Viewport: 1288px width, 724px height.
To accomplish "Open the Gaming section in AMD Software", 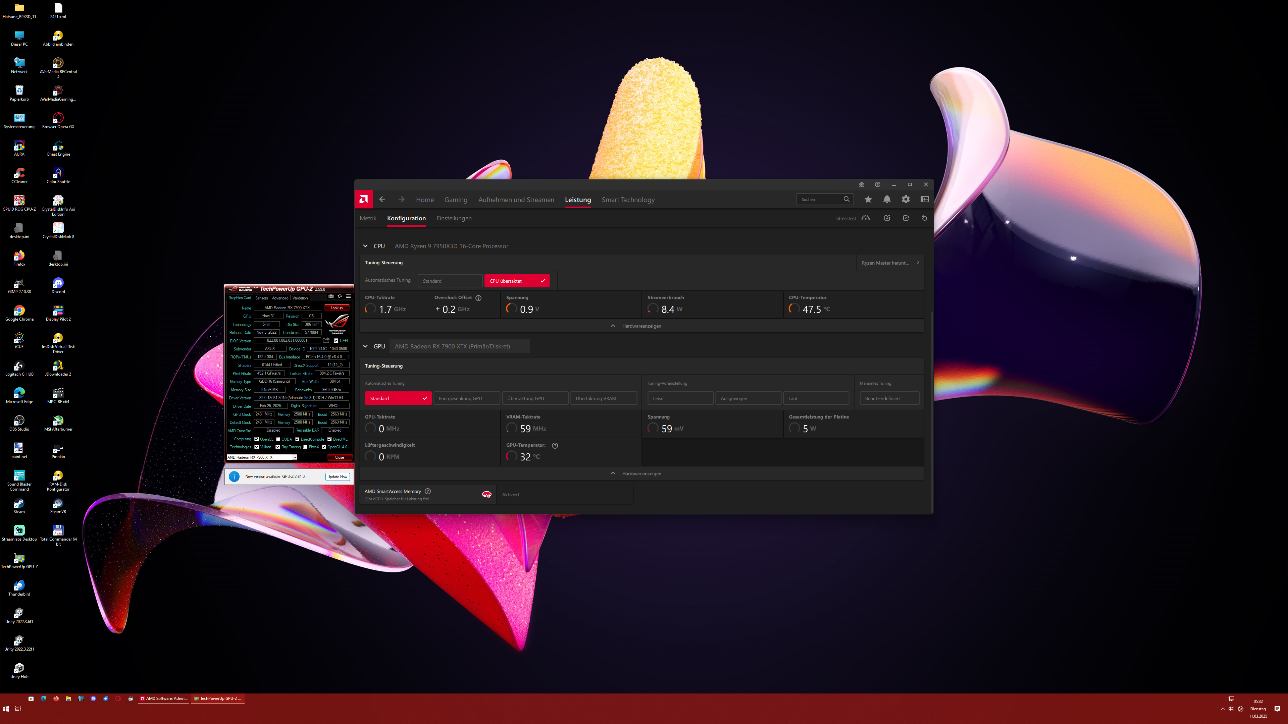I will (x=456, y=200).
